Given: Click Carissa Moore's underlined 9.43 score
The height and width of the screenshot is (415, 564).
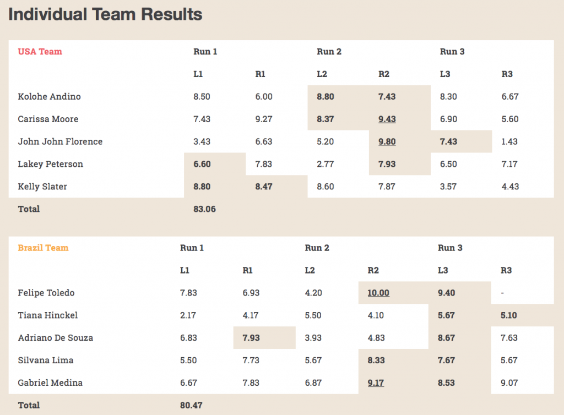Looking at the screenshot, I should pos(387,119).
